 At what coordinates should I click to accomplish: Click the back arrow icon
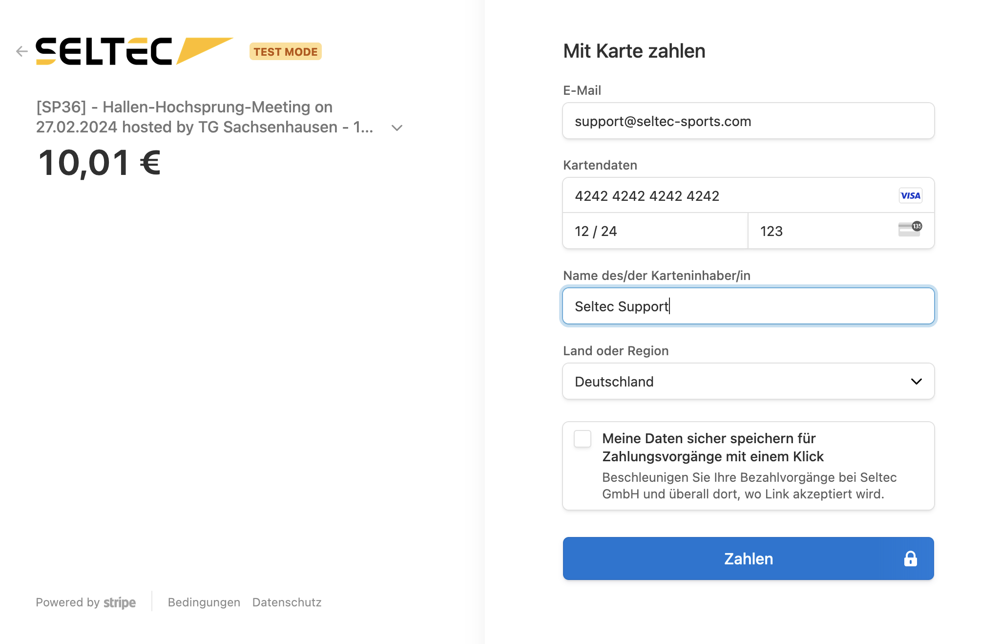(x=21, y=51)
